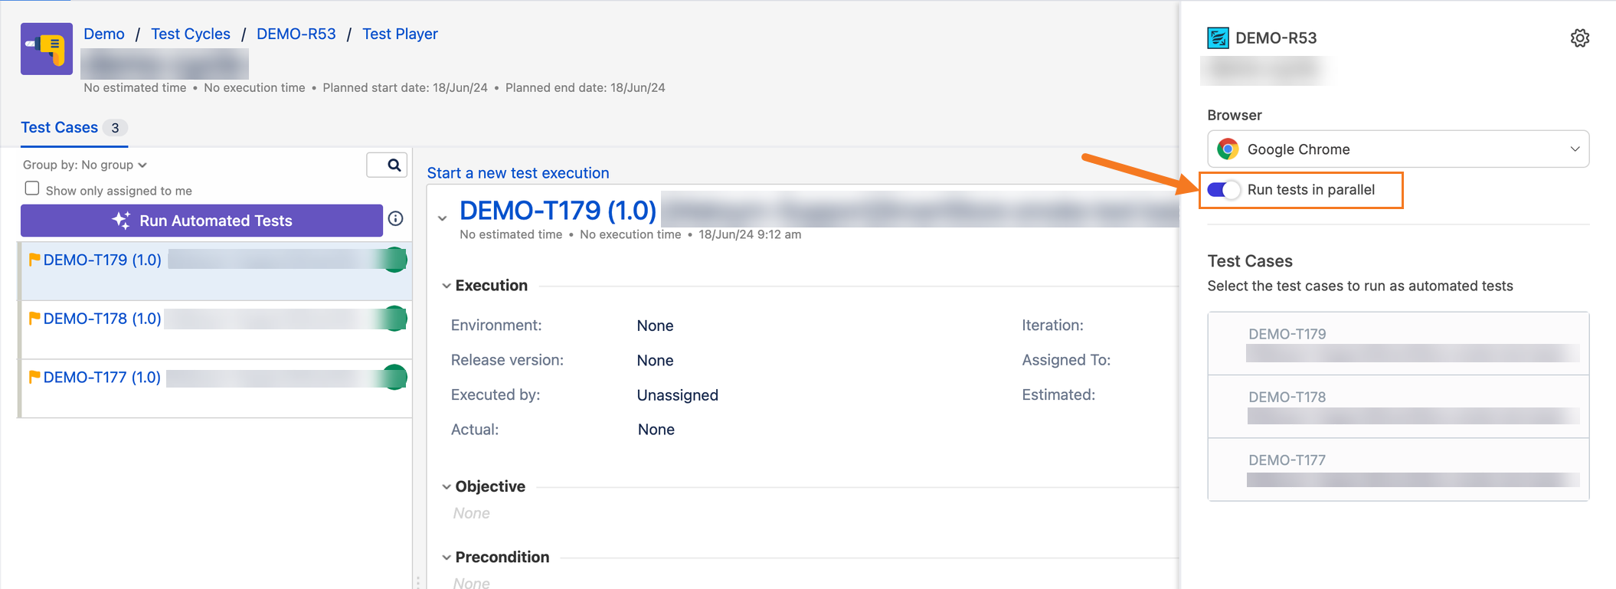The height and width of the screenshot is (589, 1616).
Task: Click the Estimated: label
Action: 1058,394
